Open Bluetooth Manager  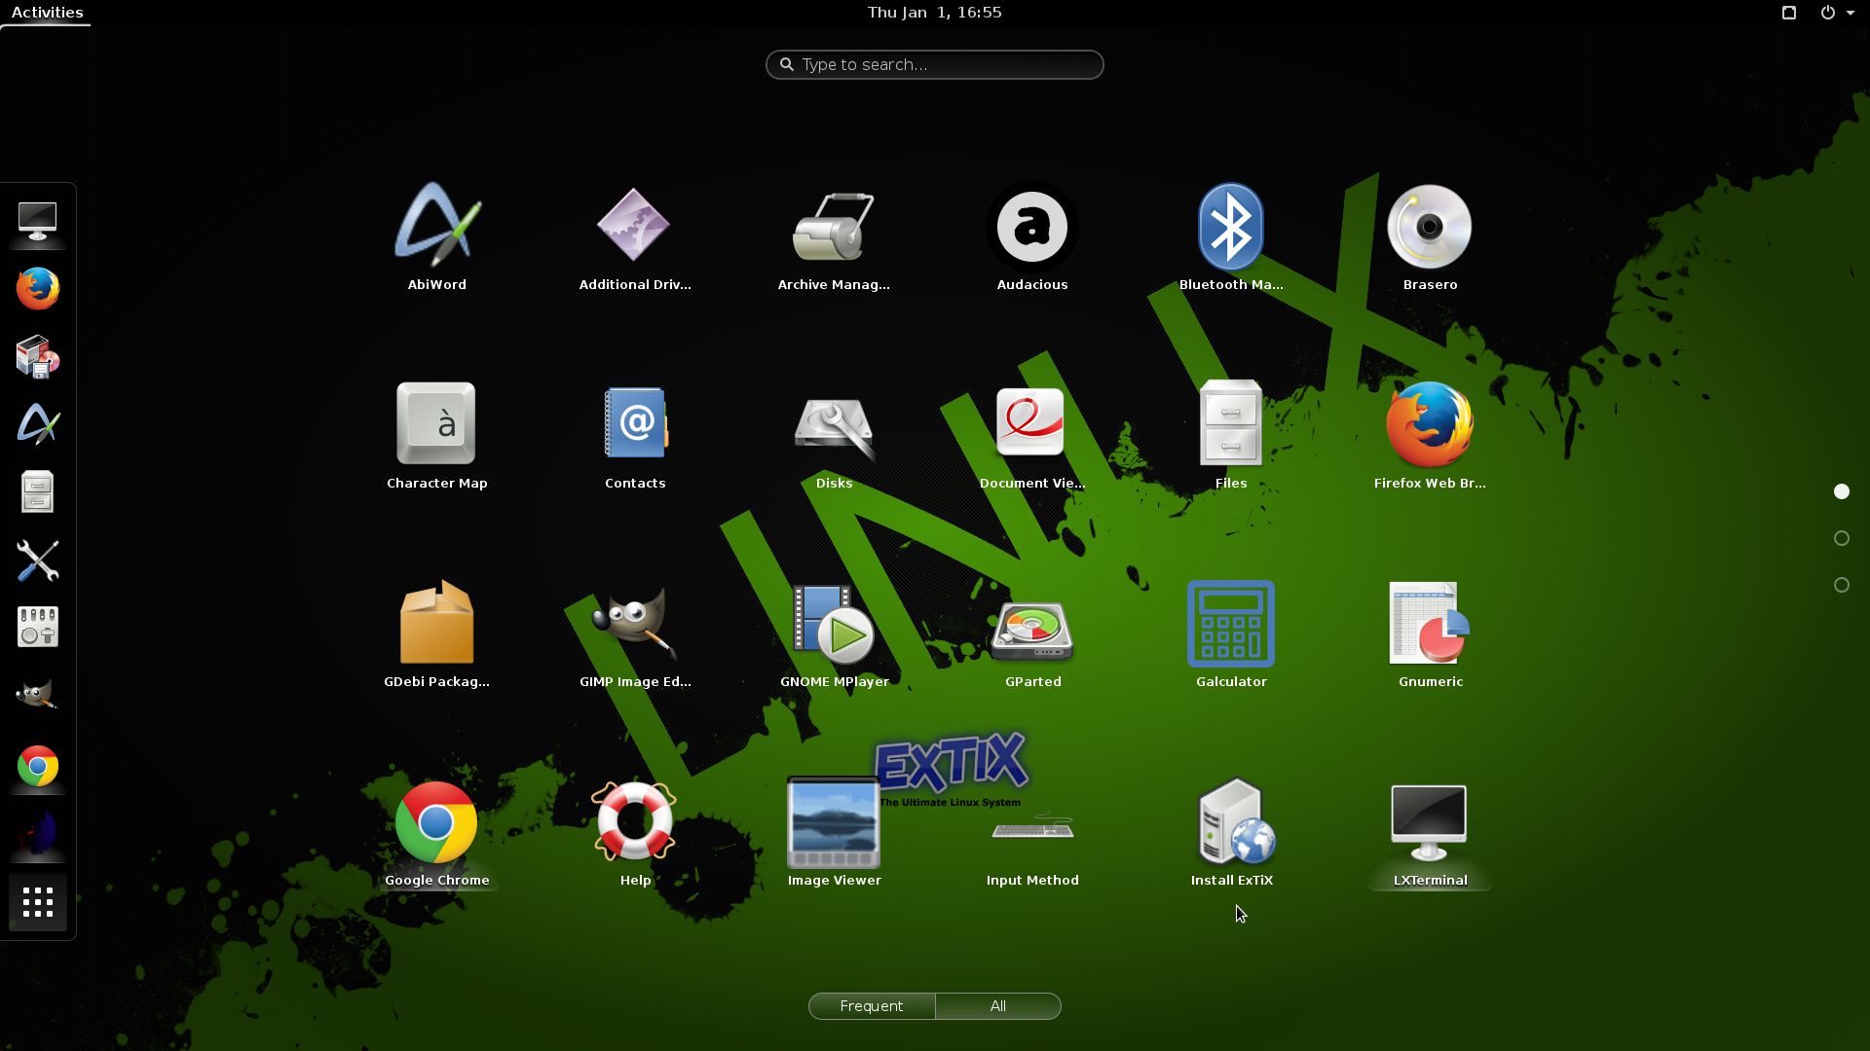[1231, 238]
